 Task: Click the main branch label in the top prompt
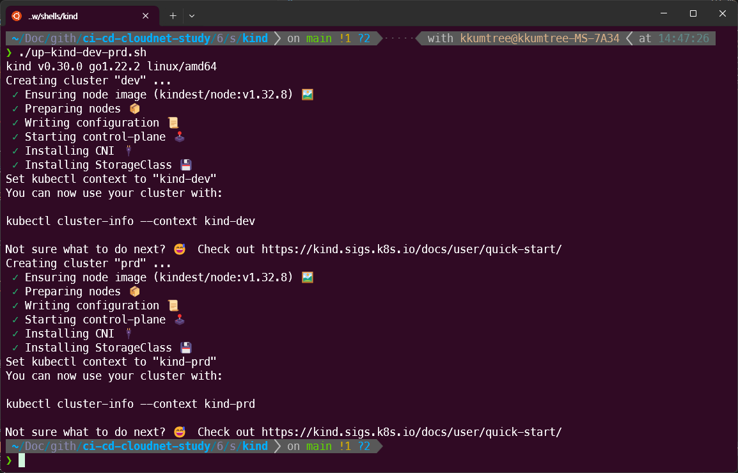[x=318, y=38]
